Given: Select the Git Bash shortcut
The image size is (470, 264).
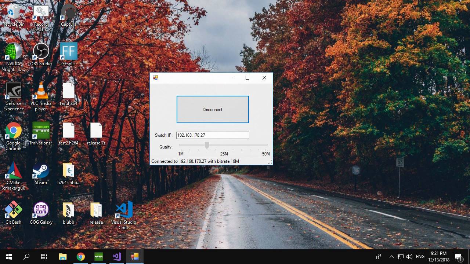Looking at the screenshot, I should pos(13,211).
